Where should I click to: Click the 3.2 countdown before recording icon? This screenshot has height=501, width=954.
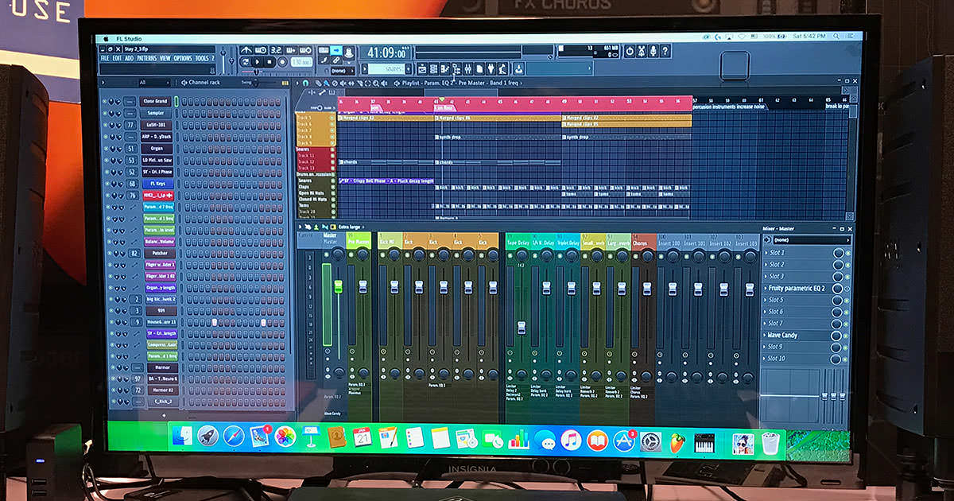pyautogui.click(x=276, y=50)
